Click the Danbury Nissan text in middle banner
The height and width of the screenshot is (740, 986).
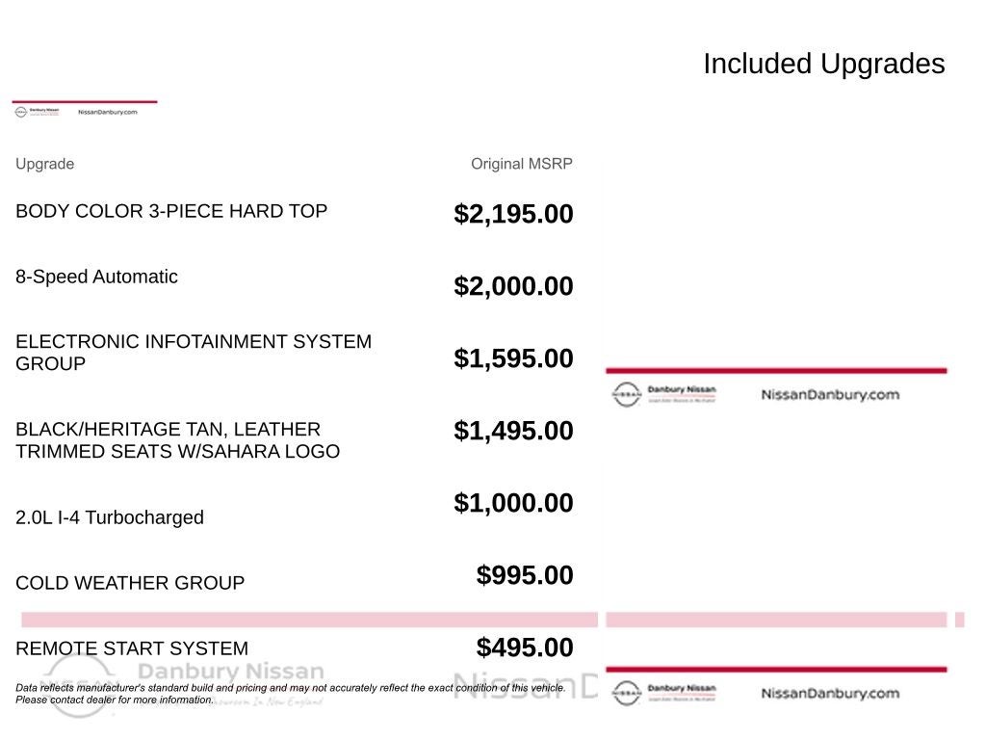(x=682, y=389)
